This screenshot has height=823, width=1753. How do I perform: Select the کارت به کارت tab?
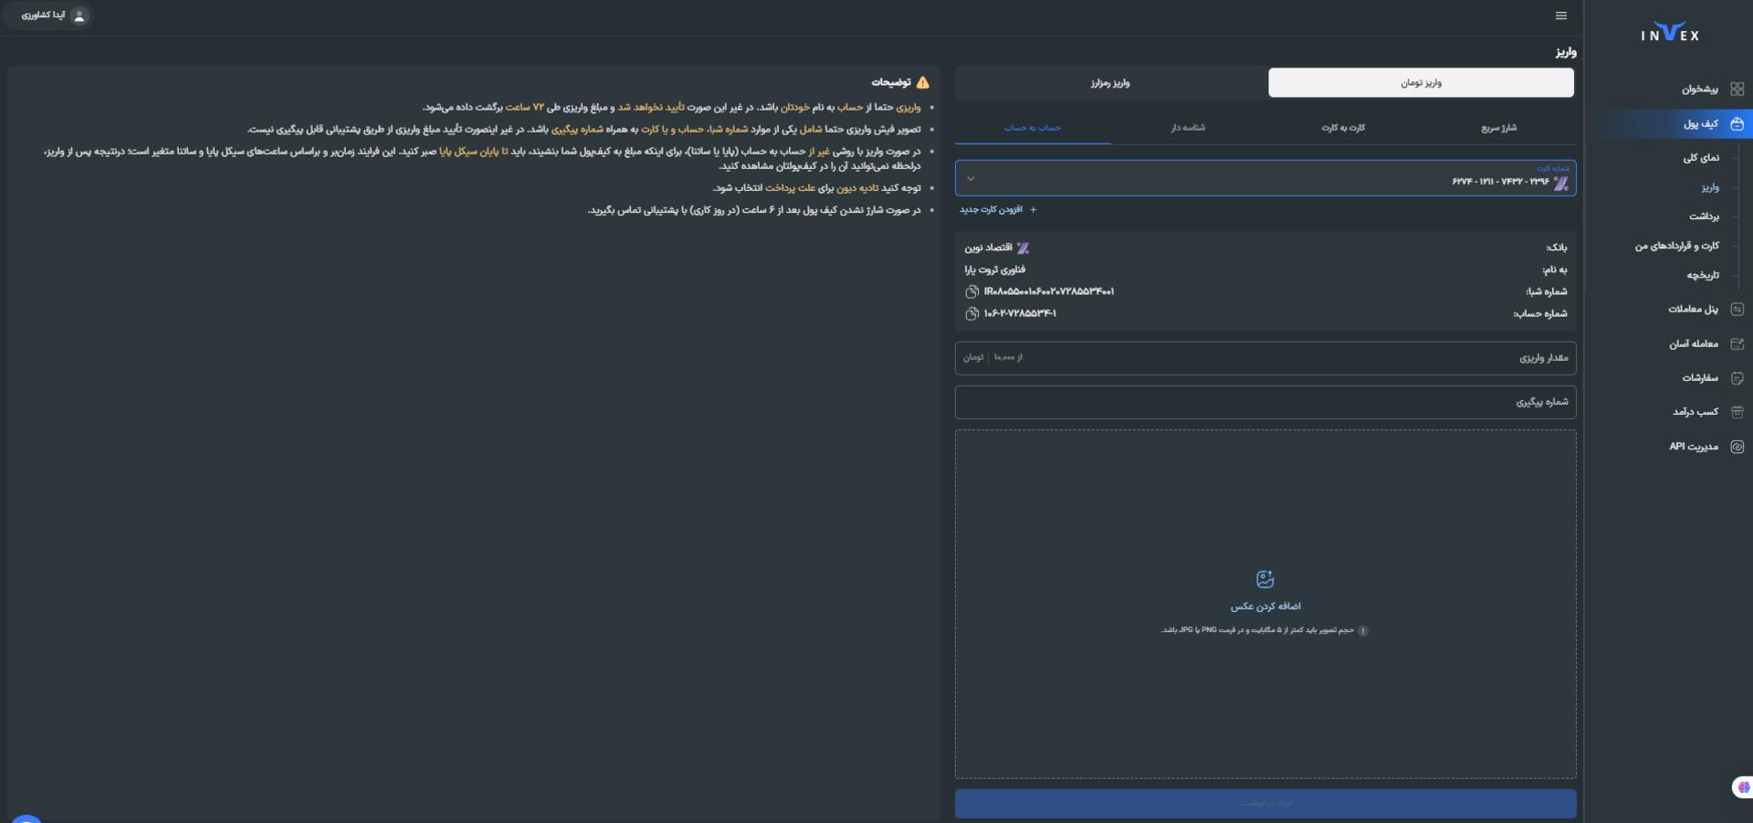coord(1343,128)
